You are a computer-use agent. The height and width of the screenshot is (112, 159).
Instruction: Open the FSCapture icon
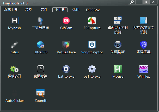click(92, 21)
